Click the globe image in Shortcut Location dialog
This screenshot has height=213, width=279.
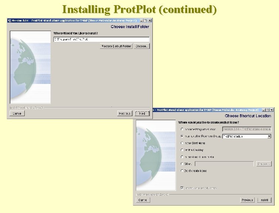coord(156,155)
